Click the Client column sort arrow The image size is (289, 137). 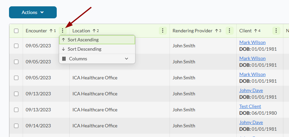coord(256,31)
